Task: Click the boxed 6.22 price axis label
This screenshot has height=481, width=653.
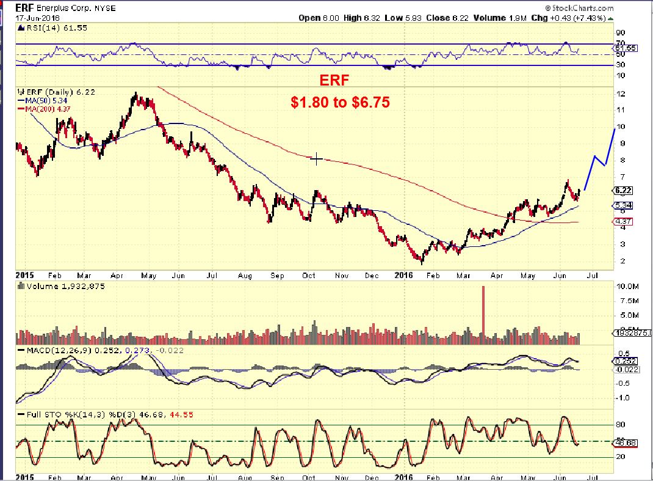Action: pyautogui.click(x=623, y=190)
